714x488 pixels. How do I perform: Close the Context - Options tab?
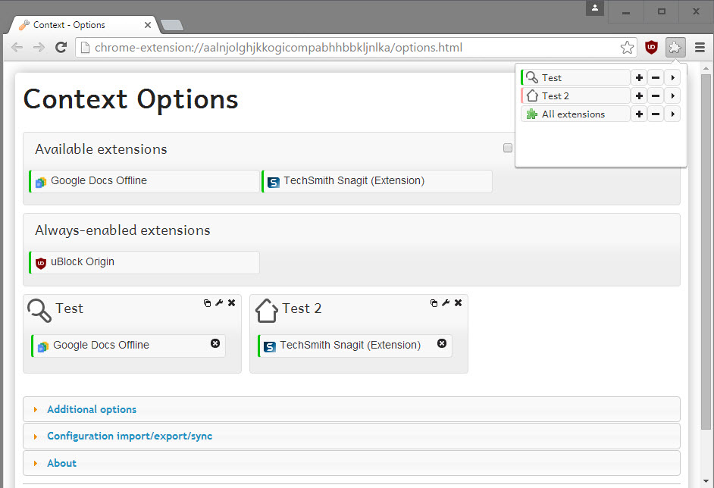(148, 25)
